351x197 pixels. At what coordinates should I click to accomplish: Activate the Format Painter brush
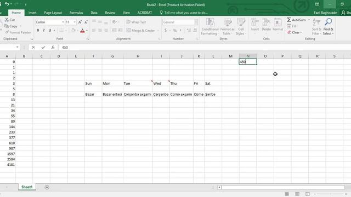coord(7,32)
